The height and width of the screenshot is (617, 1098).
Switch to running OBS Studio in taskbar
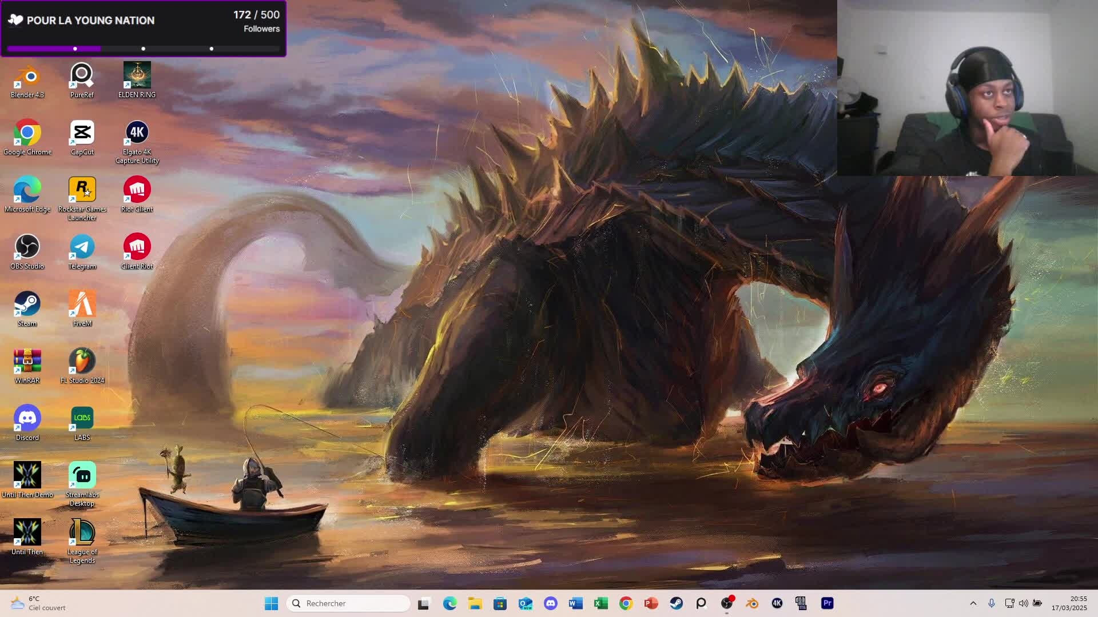[726, 603]
